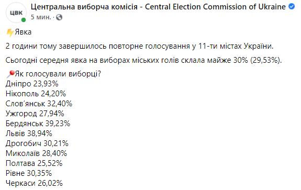The height and width of the screenshot is (190, 301).
Task: Click the line 'Дніпро 23,93%'
Action: click(x=32, y=84)
